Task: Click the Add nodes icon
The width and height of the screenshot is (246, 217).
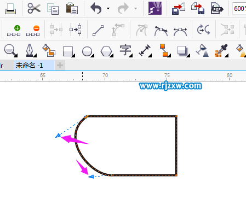Action: click(14, 31)
